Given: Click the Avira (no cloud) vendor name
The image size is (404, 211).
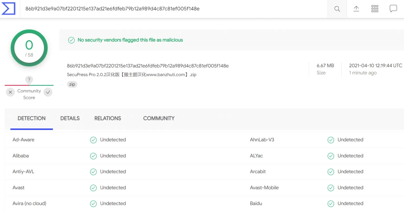Looking at the screenshot, I should (29, 203).
